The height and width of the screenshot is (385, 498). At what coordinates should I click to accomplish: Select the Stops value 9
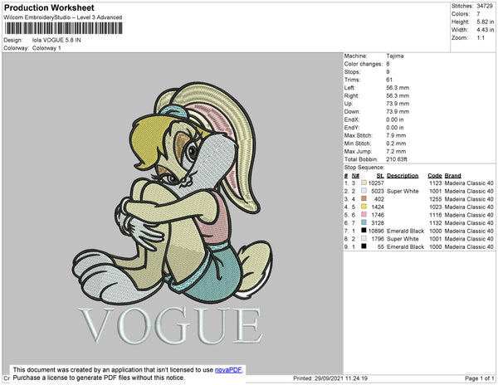click(388, 71)
